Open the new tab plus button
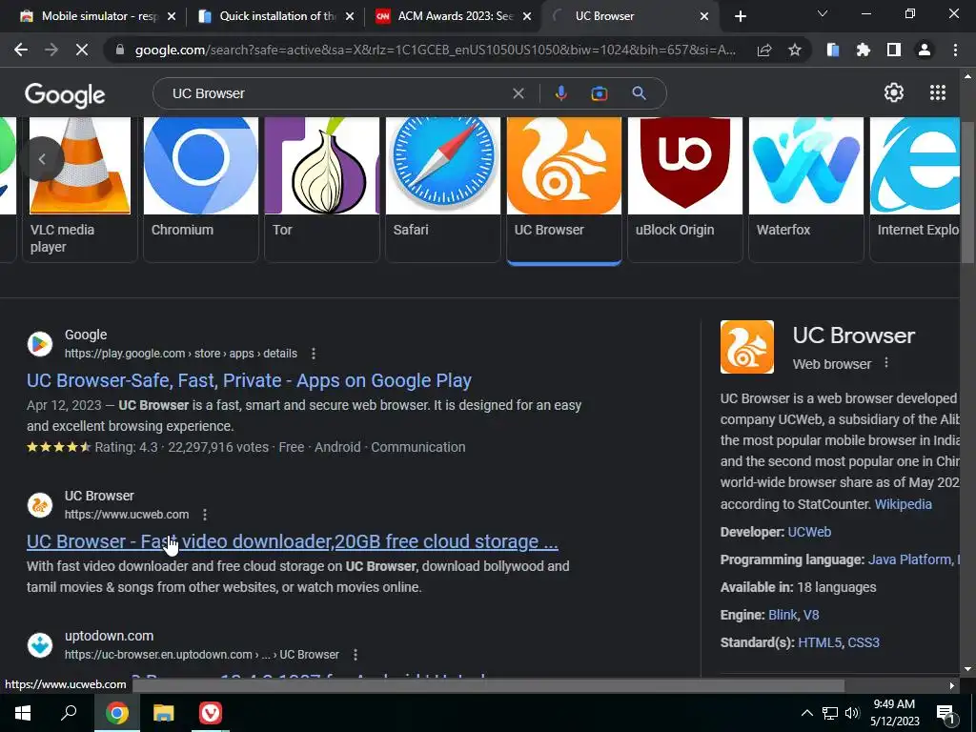Viewport: 976px width, 732px height. point(740,16)
